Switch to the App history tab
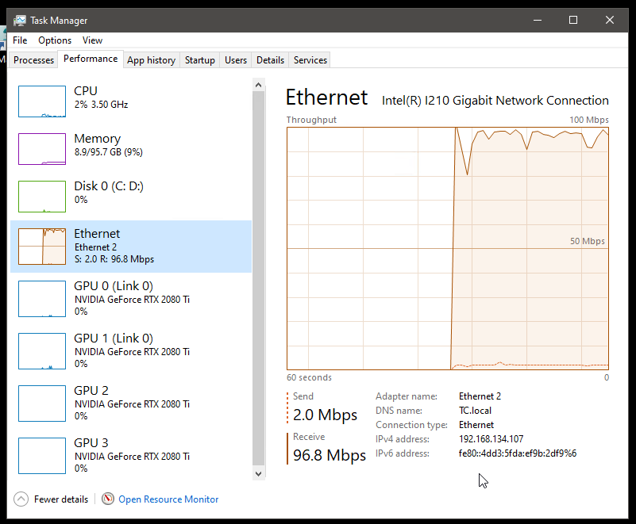Viewport: 636px width, 524px height. [151, 60]
